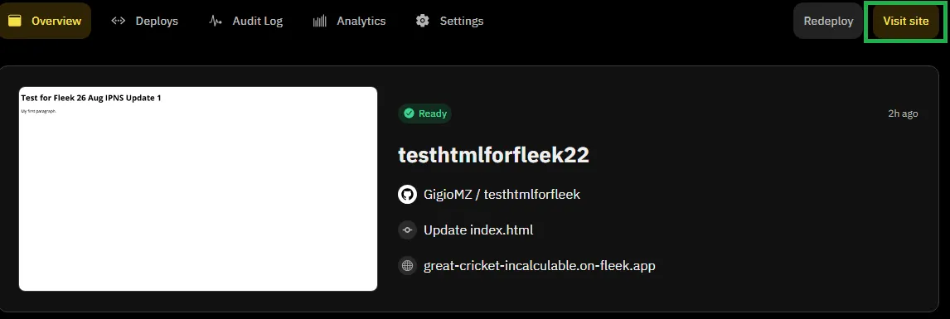The width and height of the screenshot is (950, 319).
Task: Click the GitHub logo icon
Action: coord(407,195)
